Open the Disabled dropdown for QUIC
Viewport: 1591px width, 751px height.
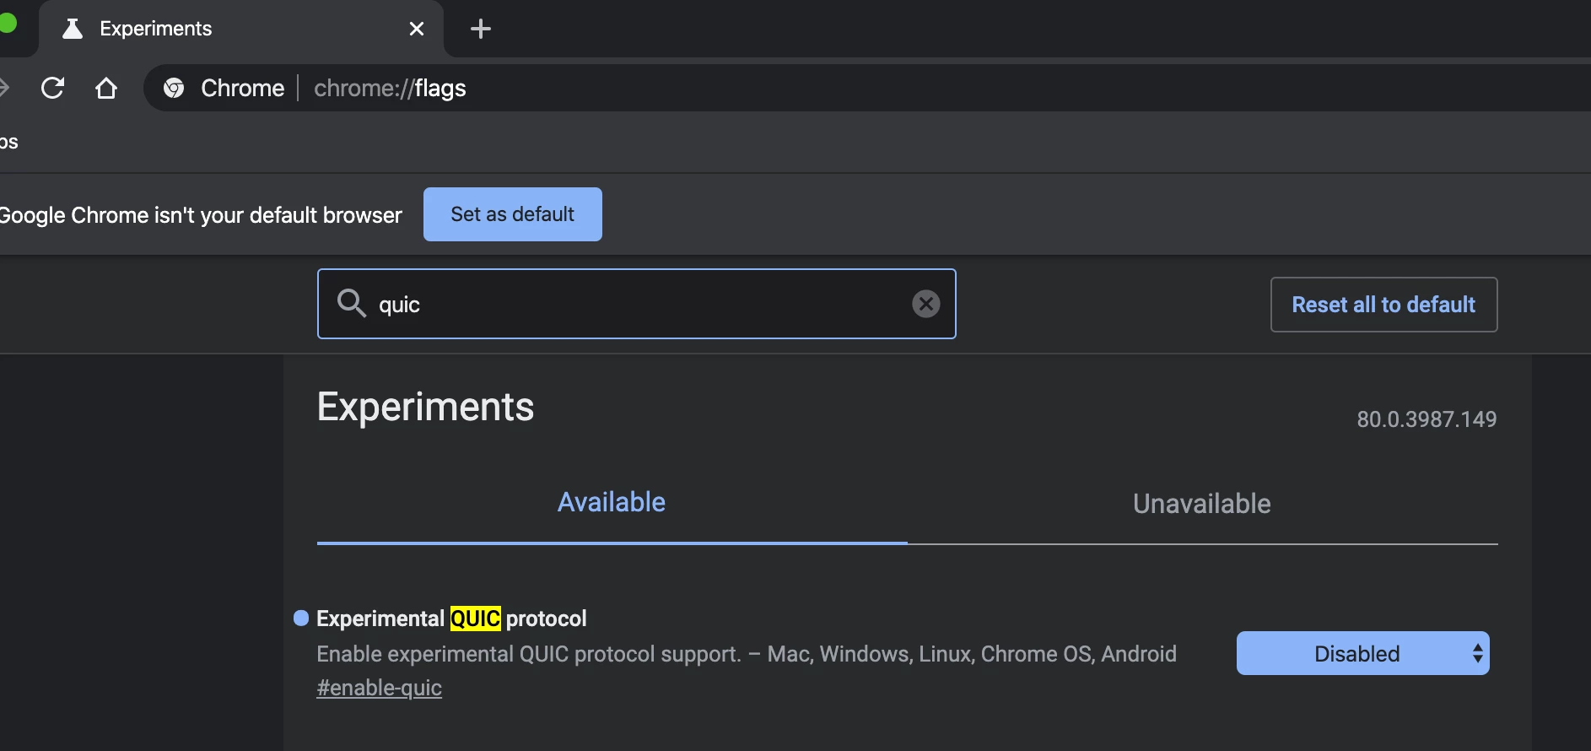tap(1362, 653)
